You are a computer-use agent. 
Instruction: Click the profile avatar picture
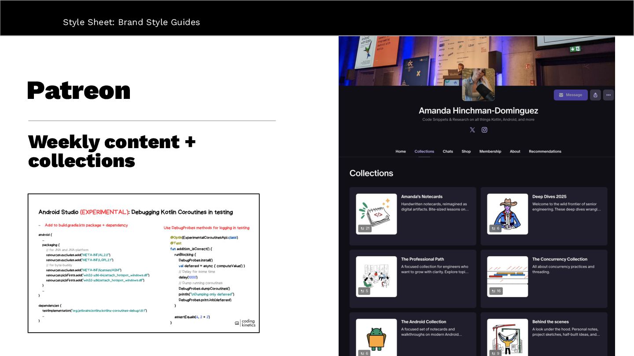478,84
